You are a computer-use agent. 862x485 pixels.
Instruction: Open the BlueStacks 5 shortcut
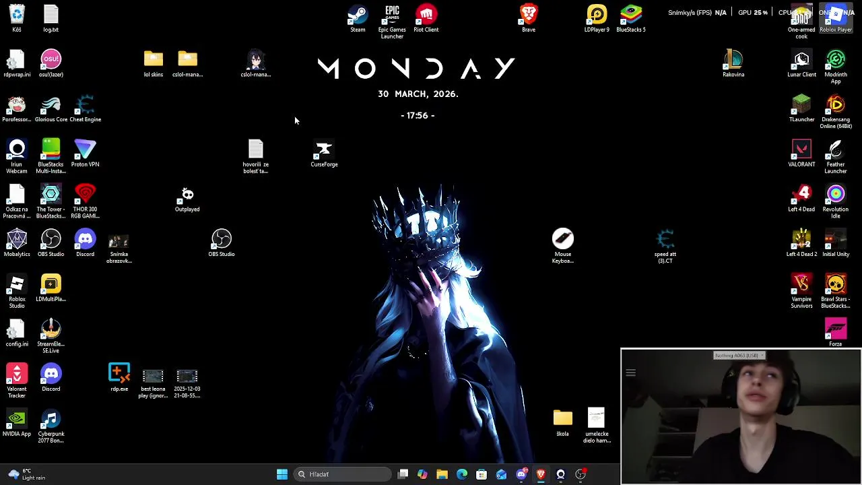pyautogui.click(x=631, y=18)
